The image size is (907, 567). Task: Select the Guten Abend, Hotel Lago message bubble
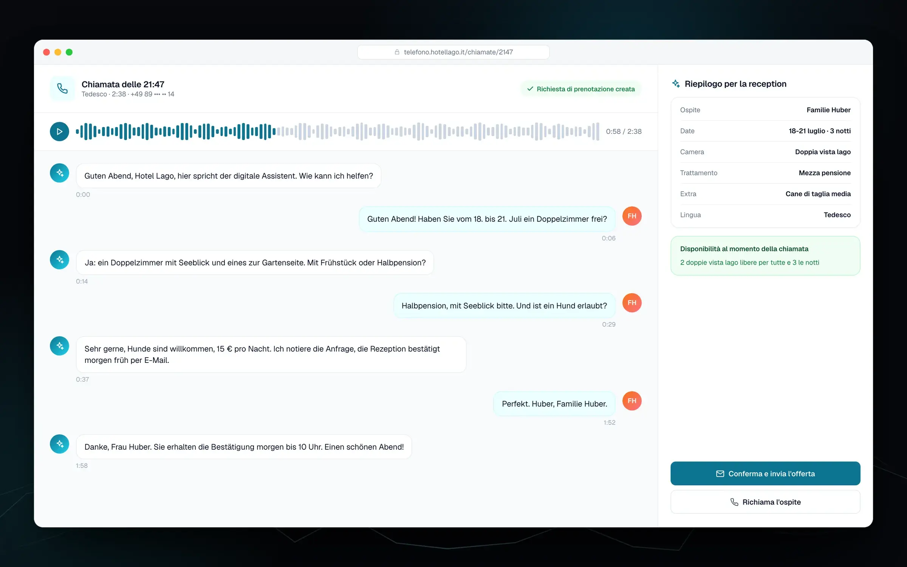click(x=228, y=176)
